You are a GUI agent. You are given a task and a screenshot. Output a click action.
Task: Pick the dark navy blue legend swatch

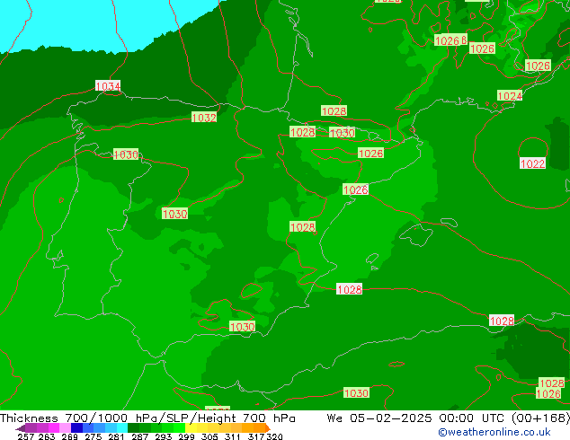pos(76,427)
